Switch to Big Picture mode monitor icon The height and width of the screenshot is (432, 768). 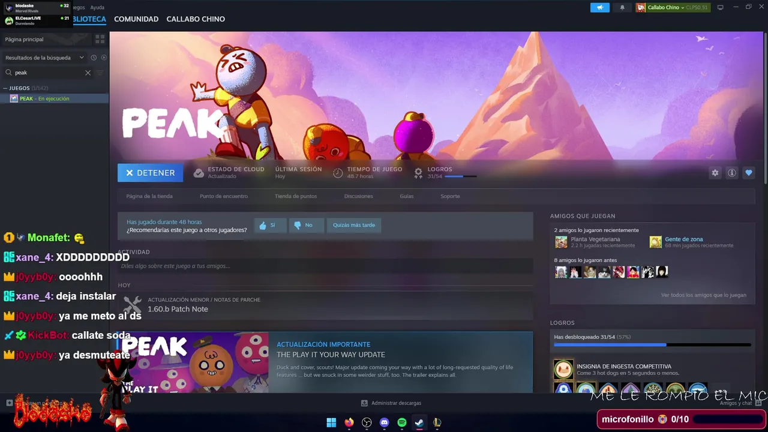pos(721,7)
